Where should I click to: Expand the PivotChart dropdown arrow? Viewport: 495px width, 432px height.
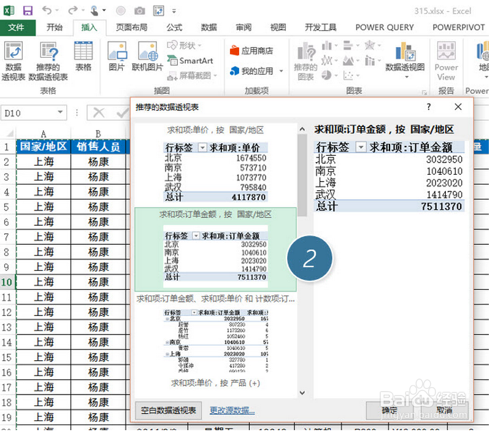(x=407, y=77)
